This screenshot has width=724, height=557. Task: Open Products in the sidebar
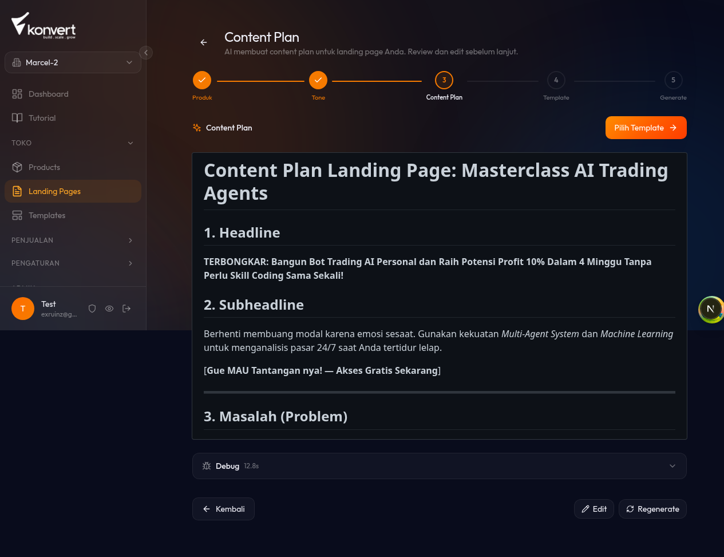click(x=73, y=167)
